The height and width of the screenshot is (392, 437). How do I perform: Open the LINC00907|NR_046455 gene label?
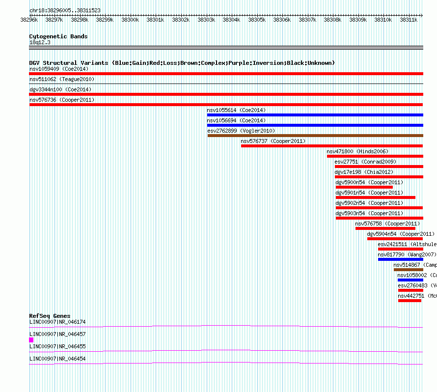click(x=57, y=346)
